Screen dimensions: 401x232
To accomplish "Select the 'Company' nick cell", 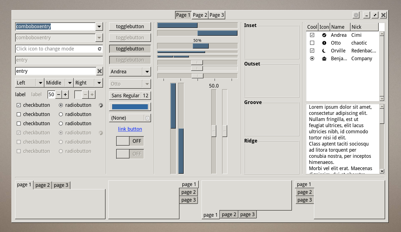I will click(362, 59).
